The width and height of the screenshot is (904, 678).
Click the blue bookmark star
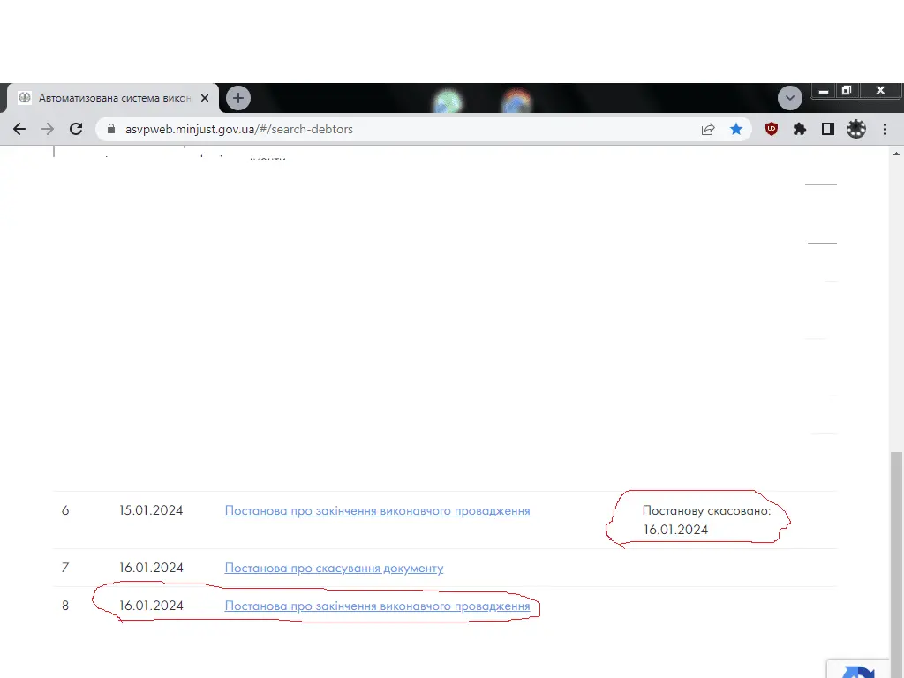point(736,129)
